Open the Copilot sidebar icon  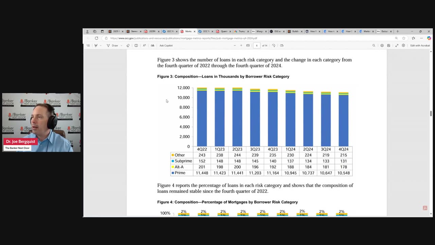[429, 38]
